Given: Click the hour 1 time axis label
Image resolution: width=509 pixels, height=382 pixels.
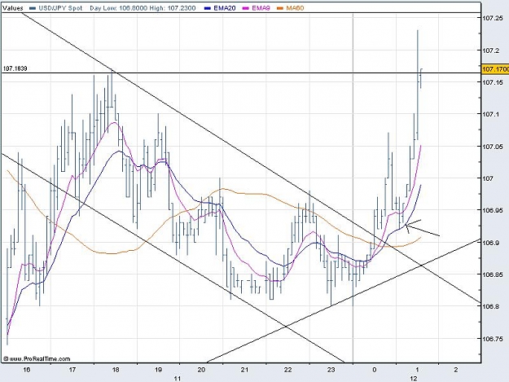Looking at the screenshot, I should click(x=417, y=370).
